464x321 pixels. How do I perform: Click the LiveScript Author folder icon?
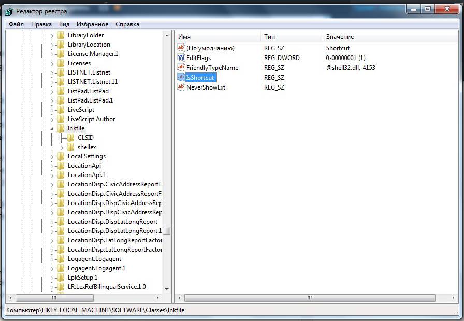click(61, 119)
